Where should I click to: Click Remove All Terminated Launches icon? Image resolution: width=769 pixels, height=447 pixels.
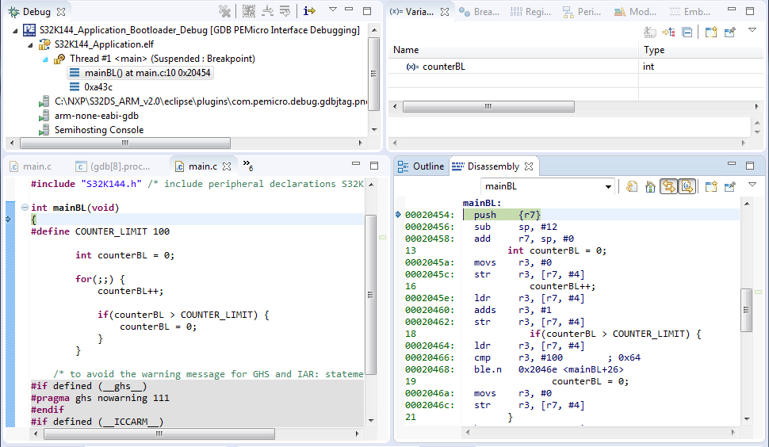[x=224, y=11]
